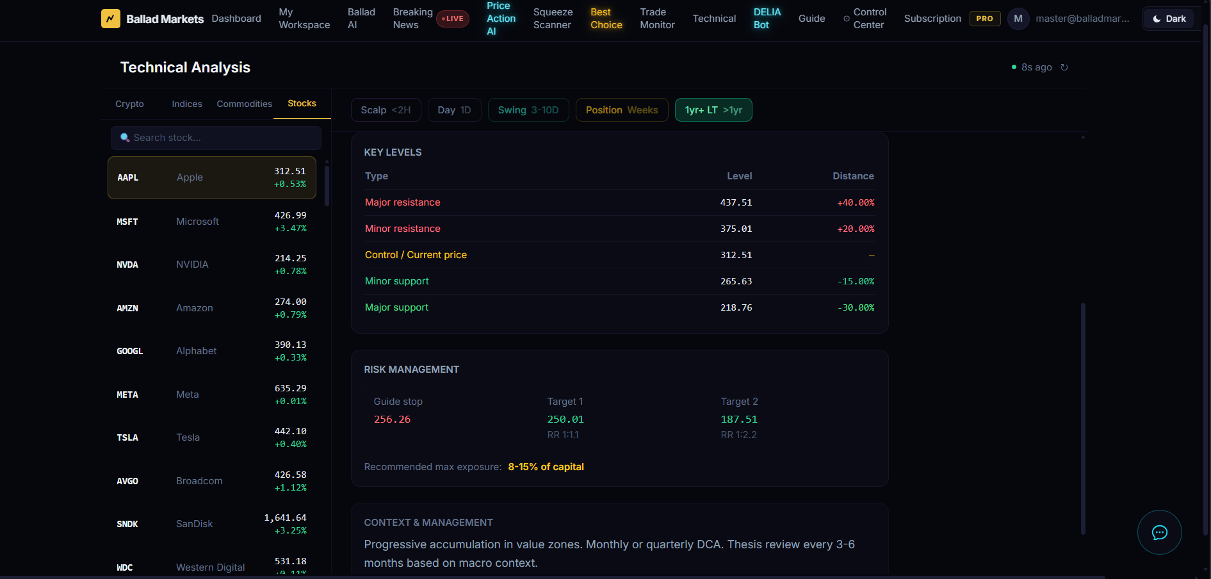The image size is (1211, 579).
Task: Open Trade Monitor page
Action: point(657,19)
